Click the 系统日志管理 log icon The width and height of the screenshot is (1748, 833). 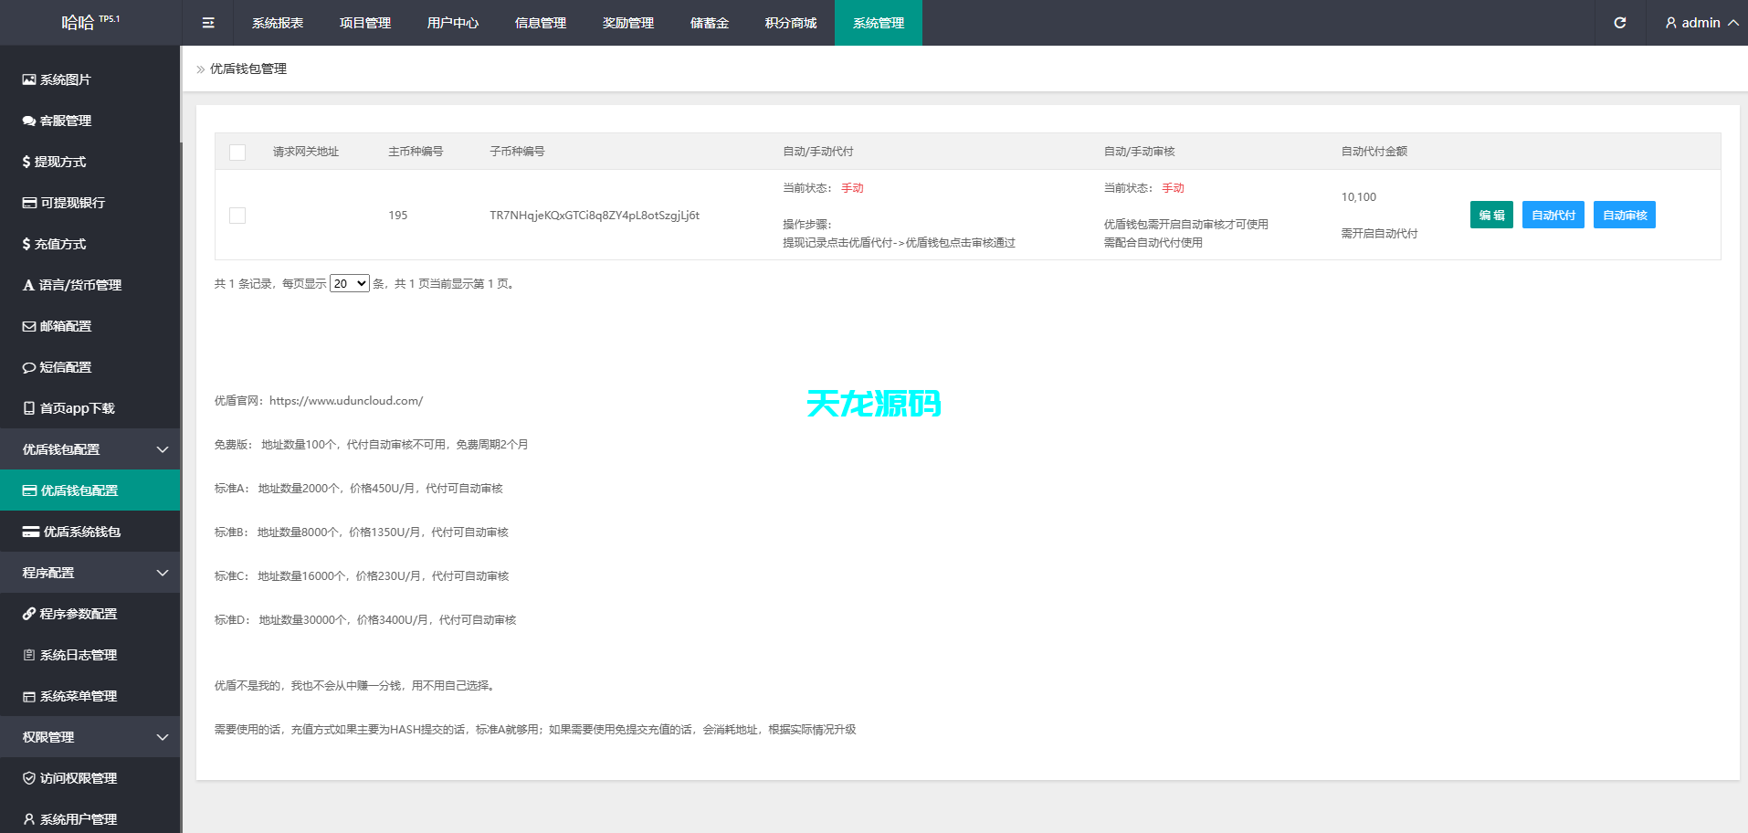pyautogui.click(x=27, y=655)
